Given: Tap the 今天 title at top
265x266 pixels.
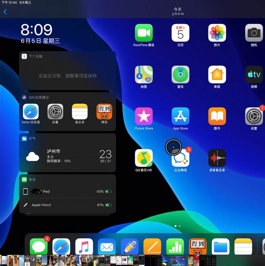Looking at the screenshot, I should tap(178, 9).
